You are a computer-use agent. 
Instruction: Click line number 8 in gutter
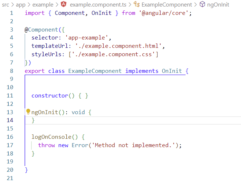(x=12, y=71)
